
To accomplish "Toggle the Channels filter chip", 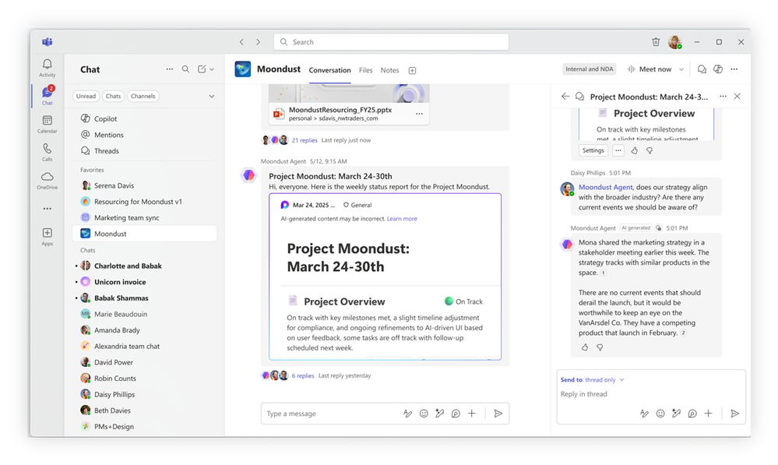I will pyautogui.click(x=143, y=97).
